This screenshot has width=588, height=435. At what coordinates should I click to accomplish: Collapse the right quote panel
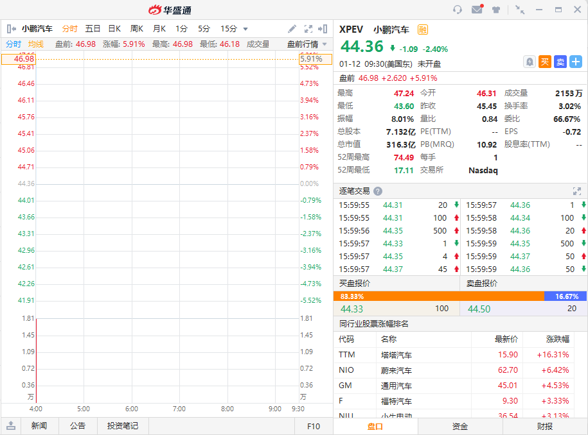click(323, 29)
